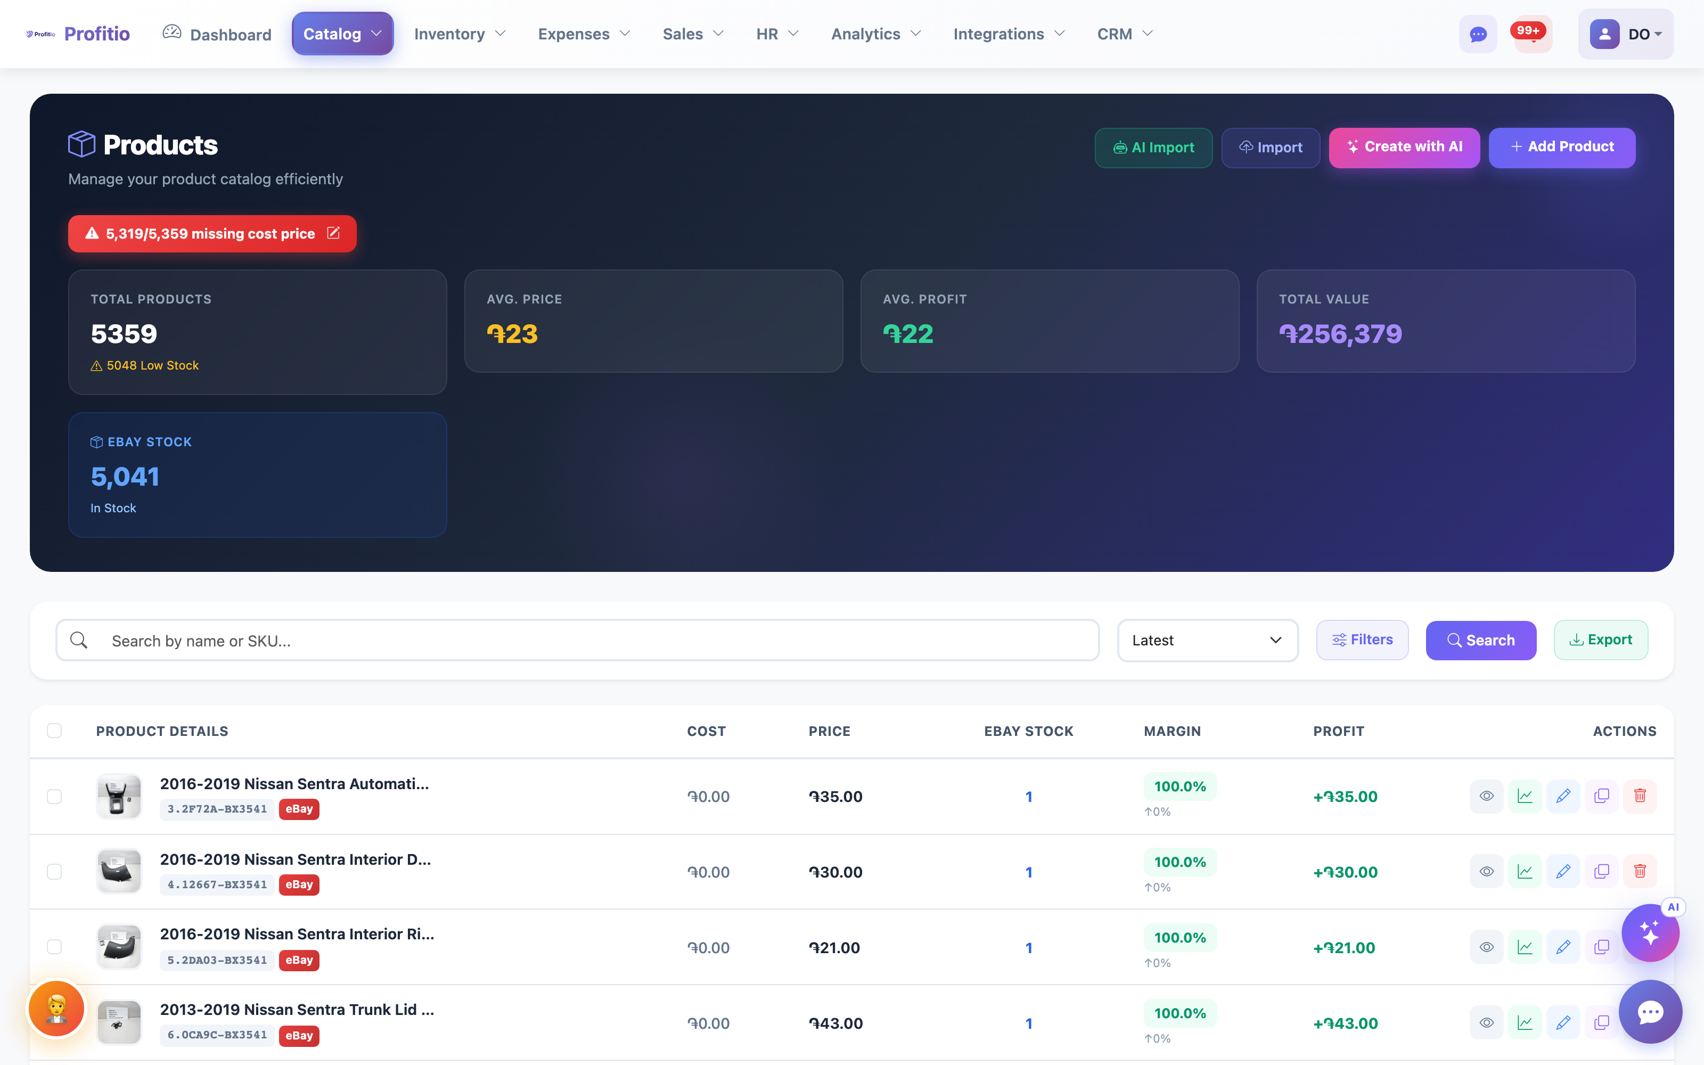Viewport: 1704px width, 1065px height.
Task: Focus the Search by name or SKU field
Action: click(577, 640)
